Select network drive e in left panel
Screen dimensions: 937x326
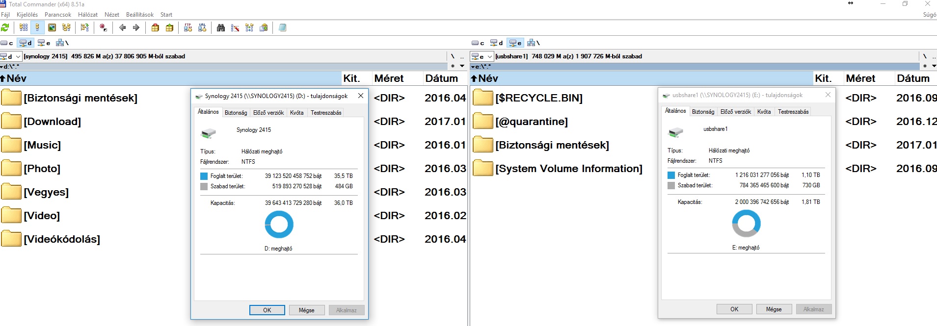pos(44,43)
